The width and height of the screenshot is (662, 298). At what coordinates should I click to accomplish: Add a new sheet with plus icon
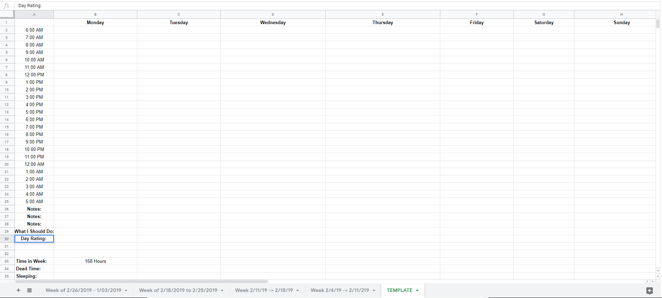(18, 290)
